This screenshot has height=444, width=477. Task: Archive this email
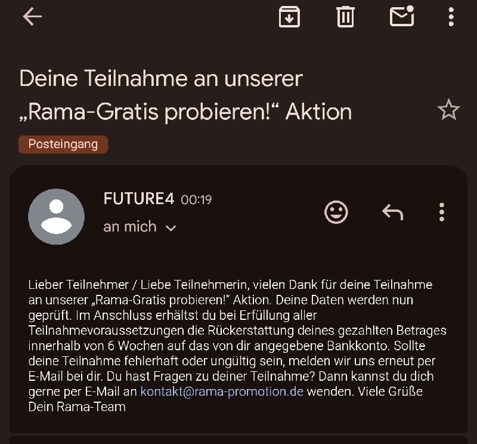tap(289, 17)
